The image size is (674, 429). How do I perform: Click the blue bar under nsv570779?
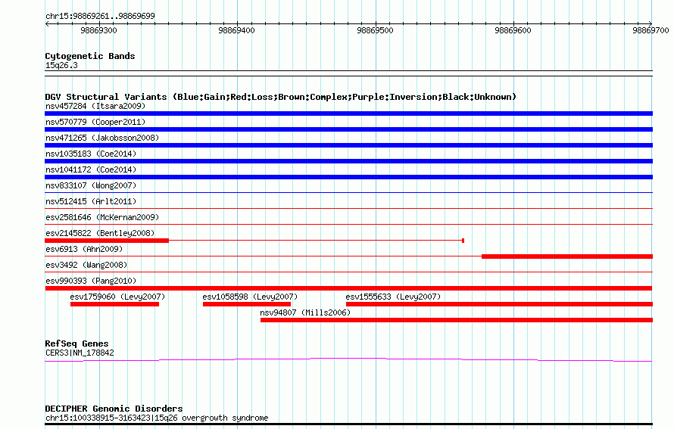(x=348, y=129)
